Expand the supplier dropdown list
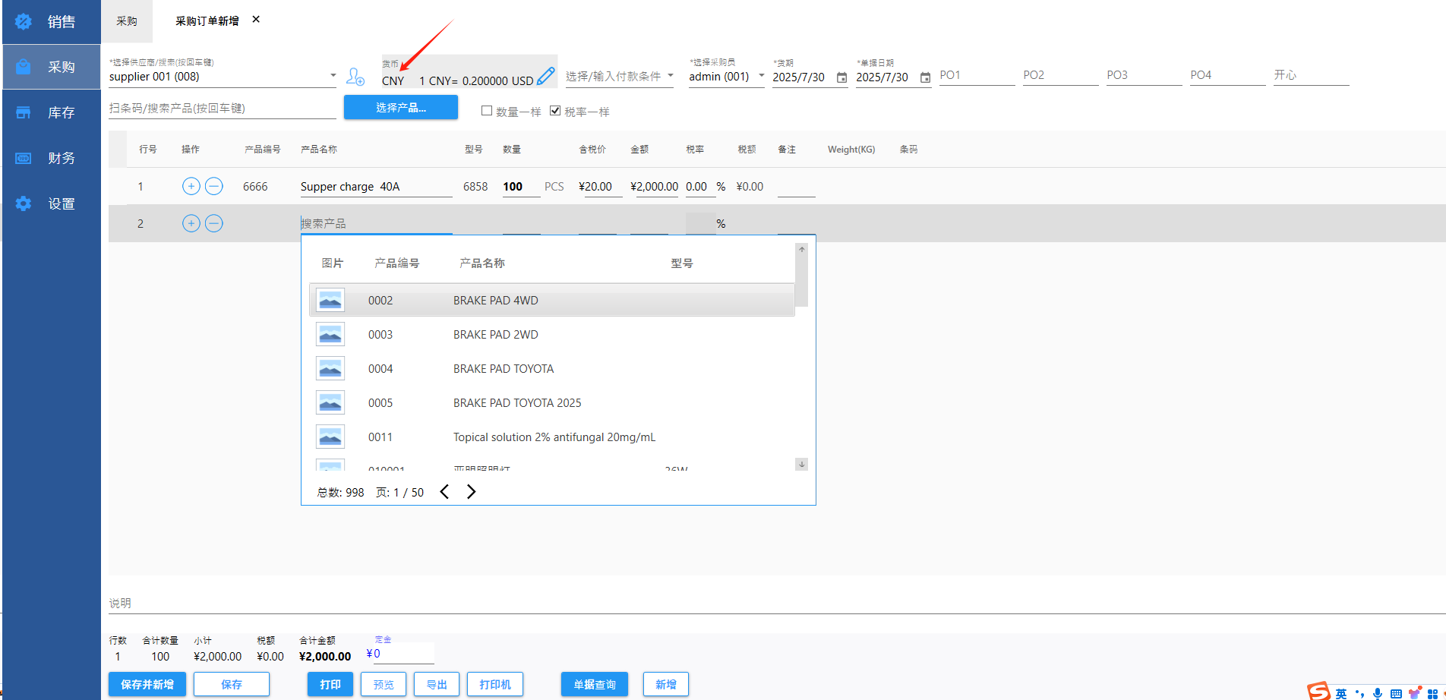 (x=333, y=76)
